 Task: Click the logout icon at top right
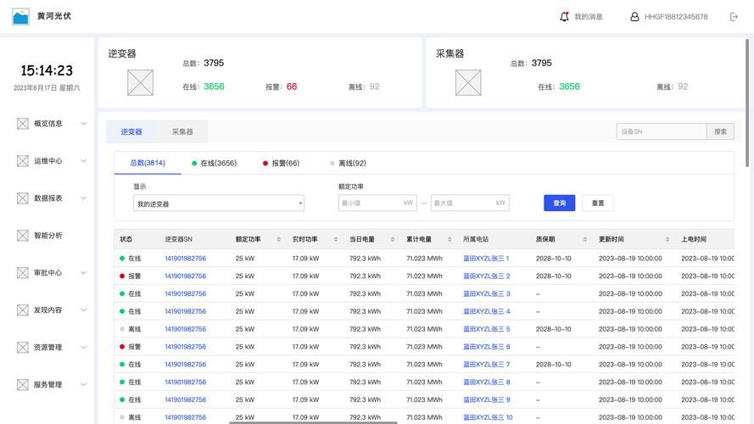pyautogui.click(x=734, y=17)
